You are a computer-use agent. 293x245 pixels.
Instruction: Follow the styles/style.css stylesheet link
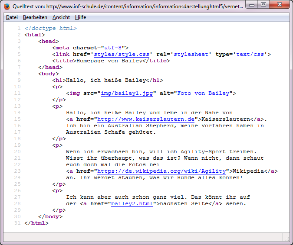click(122, 54)
